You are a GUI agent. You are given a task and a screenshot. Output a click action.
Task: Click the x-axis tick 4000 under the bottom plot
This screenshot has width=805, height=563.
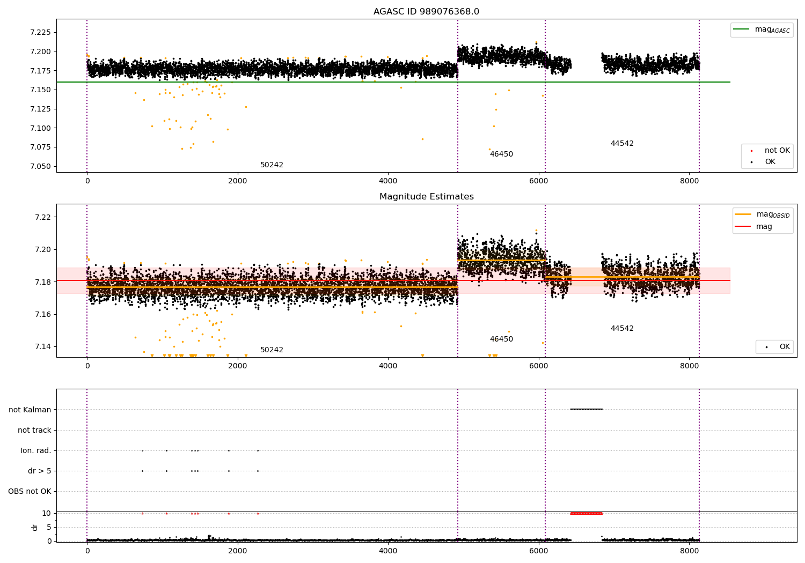pyautogui.click(x=388, y=551)
